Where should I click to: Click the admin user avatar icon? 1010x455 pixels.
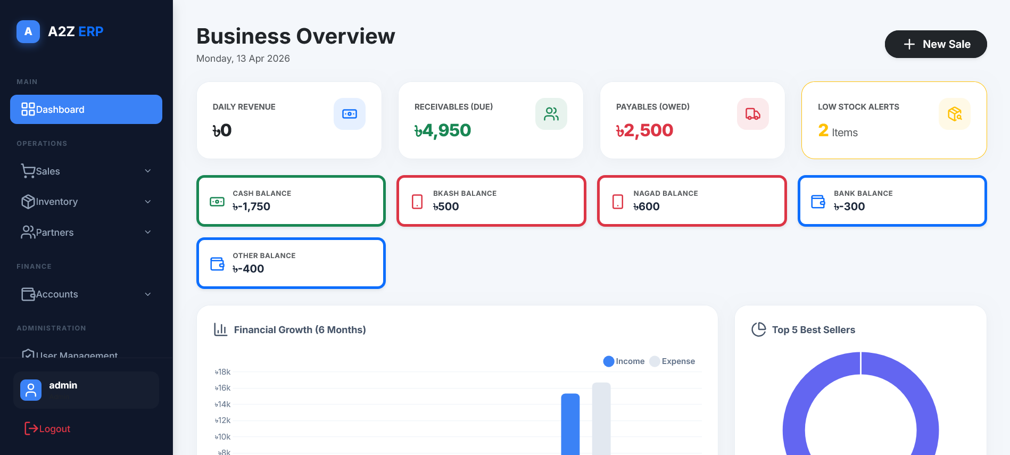(31, 390)
